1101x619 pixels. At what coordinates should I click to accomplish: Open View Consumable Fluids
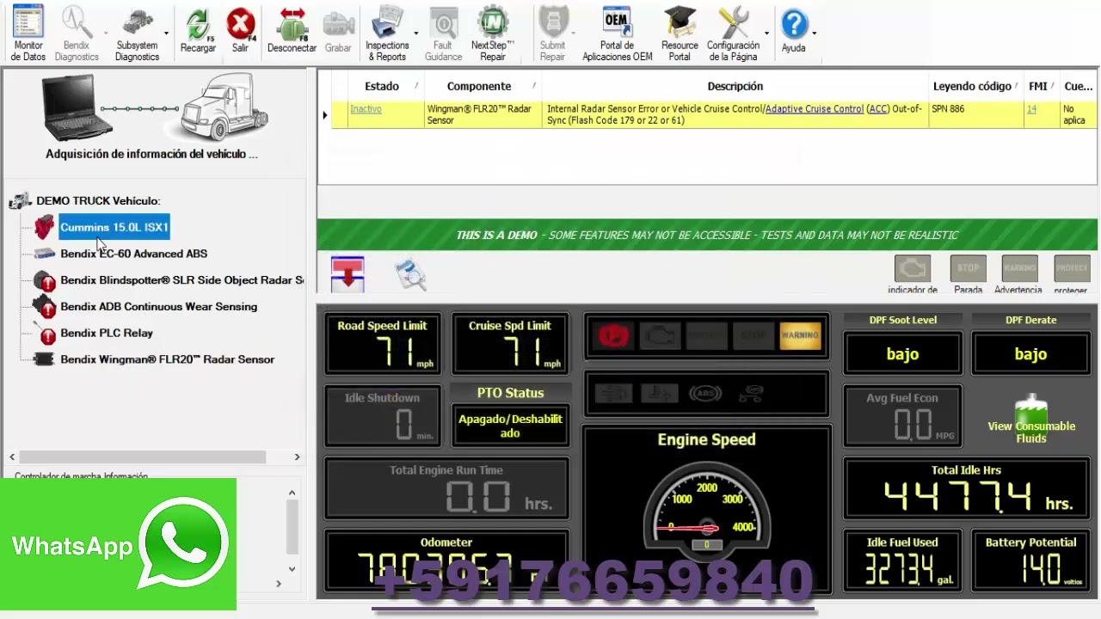1031,419
